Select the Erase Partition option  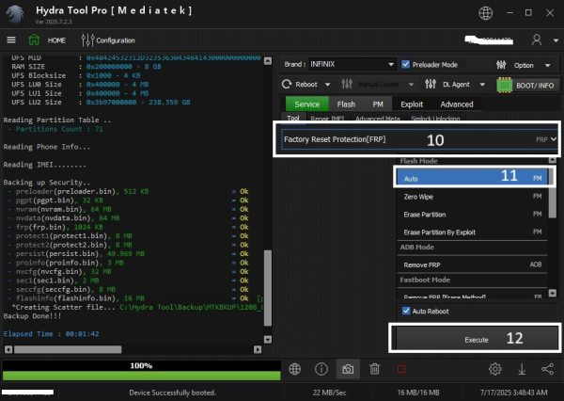tap(472, 214)
